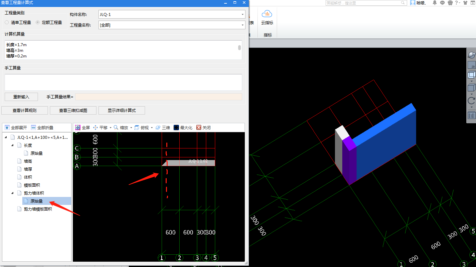The width and height of the screenshot is (476, 267).
Task: Open the 平移 dropdown arrow
Action: pos(110,128)
